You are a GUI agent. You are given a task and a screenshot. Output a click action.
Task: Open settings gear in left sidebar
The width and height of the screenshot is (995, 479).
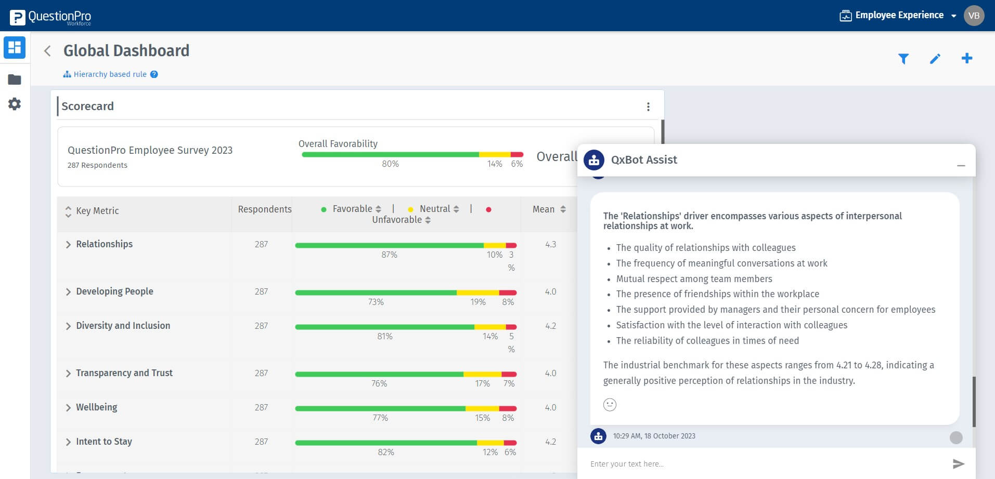[15, 104]
